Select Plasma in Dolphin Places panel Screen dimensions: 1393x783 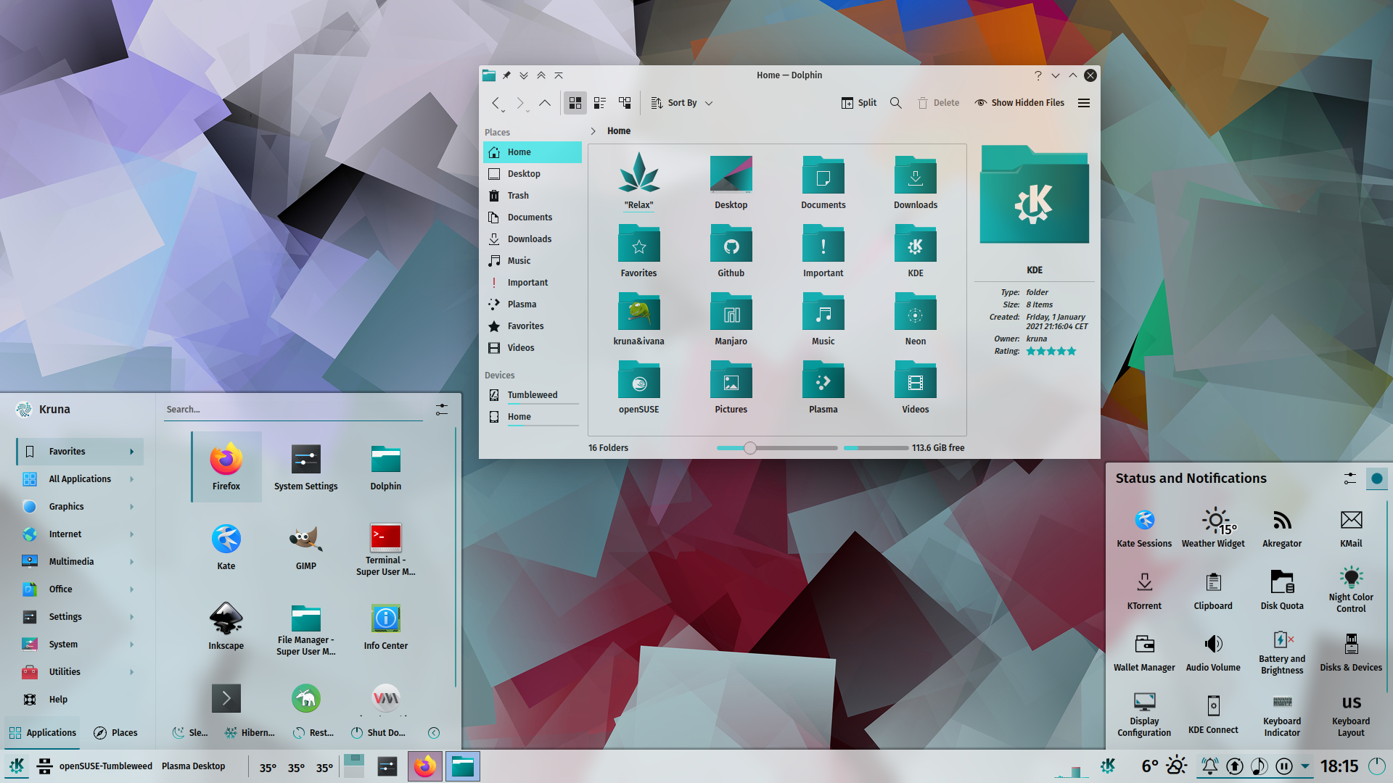(533, 304)
